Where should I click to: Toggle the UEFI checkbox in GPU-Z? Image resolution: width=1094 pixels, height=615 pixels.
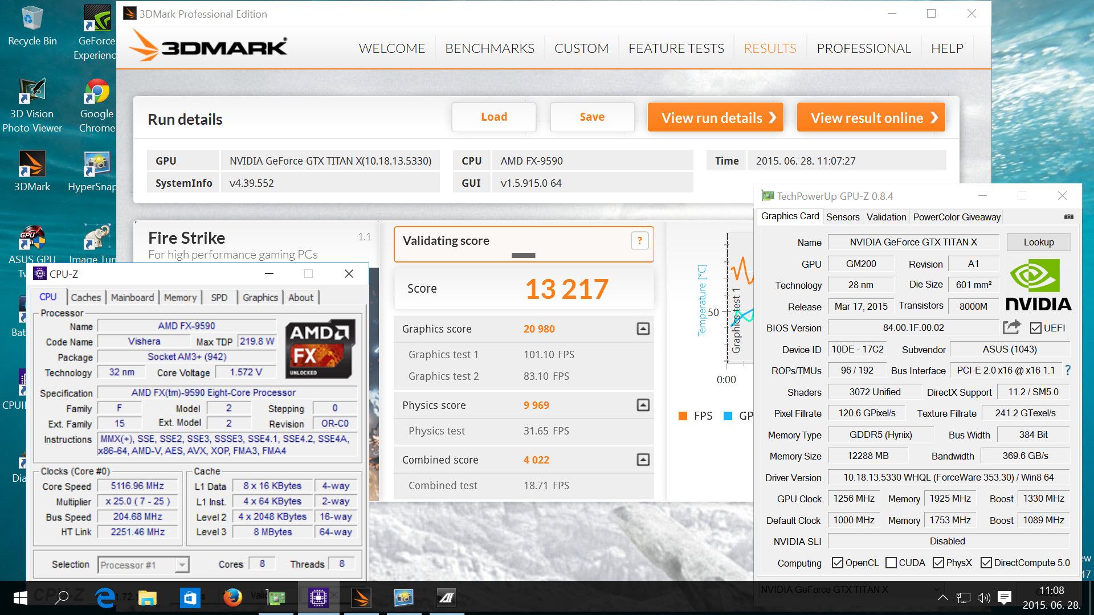point(1036,328)
